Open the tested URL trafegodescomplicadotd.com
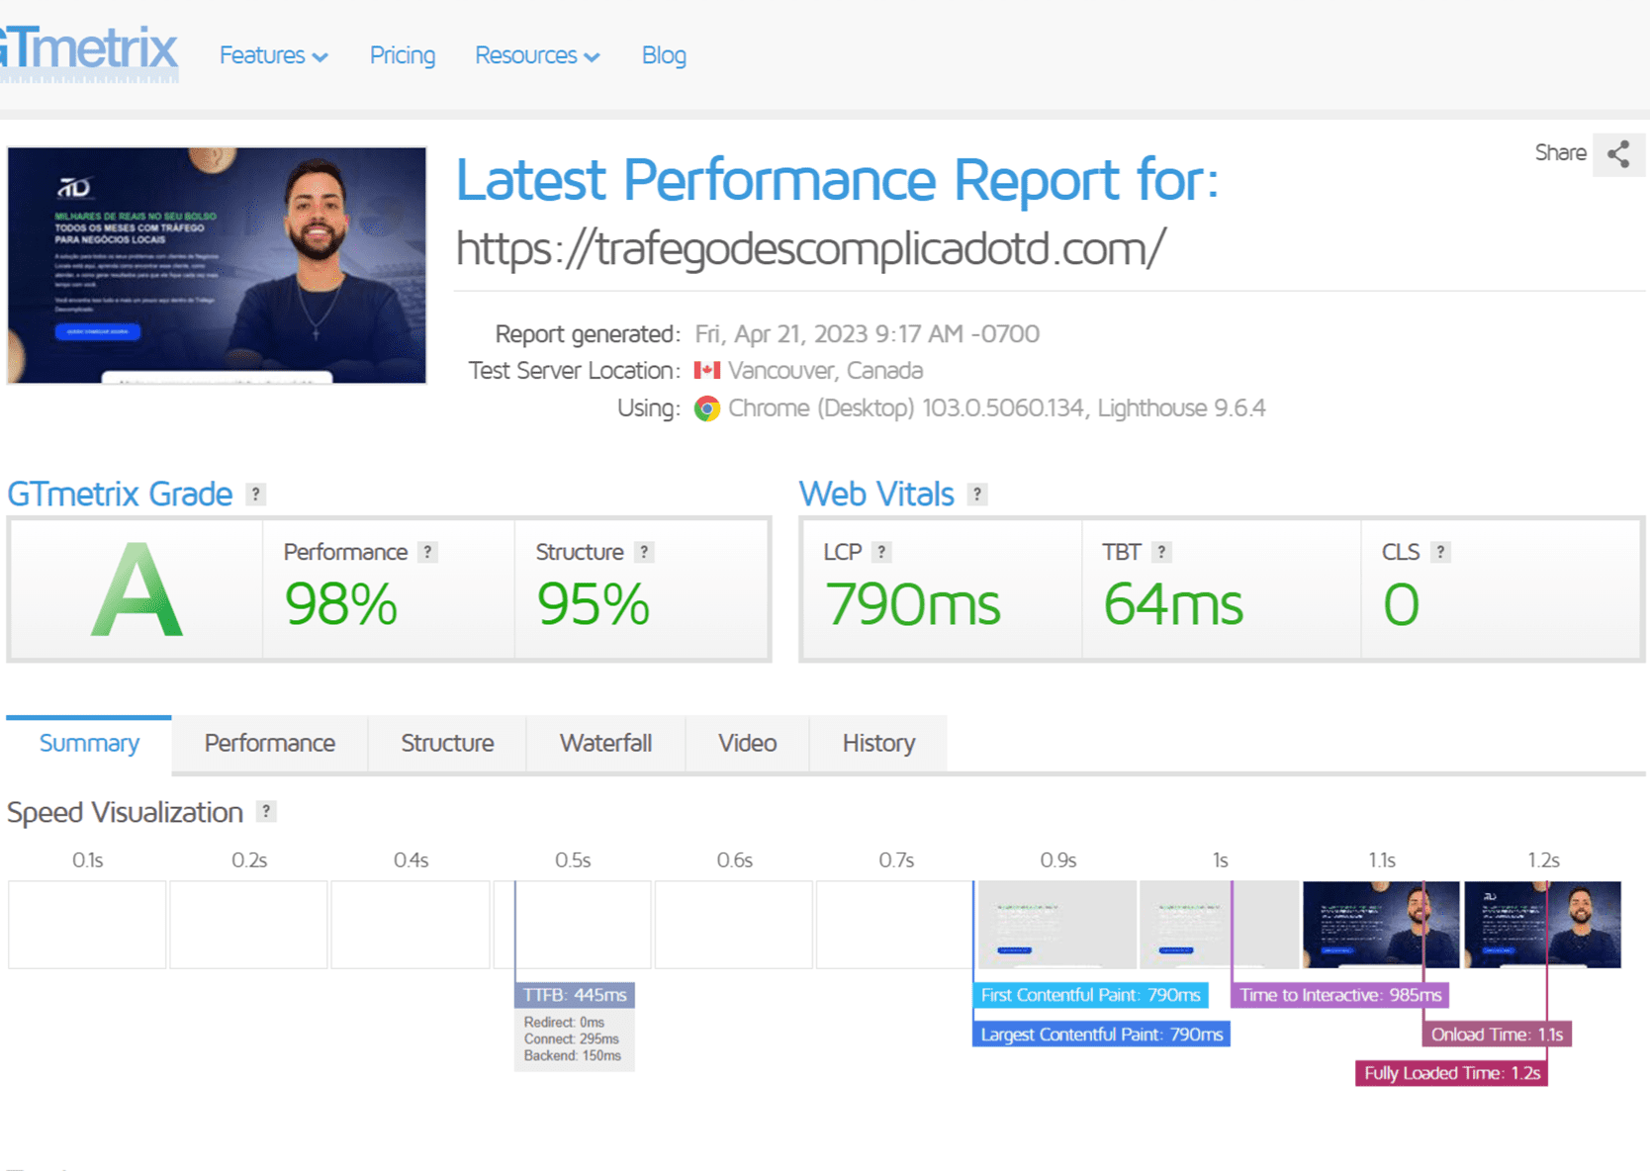The image size is (1650, 1171). click(810, 248)
